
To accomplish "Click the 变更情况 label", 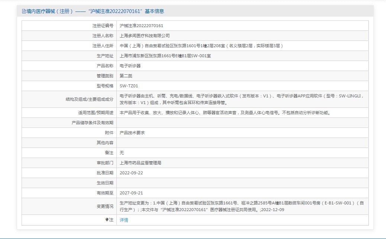I will point(105,206).
